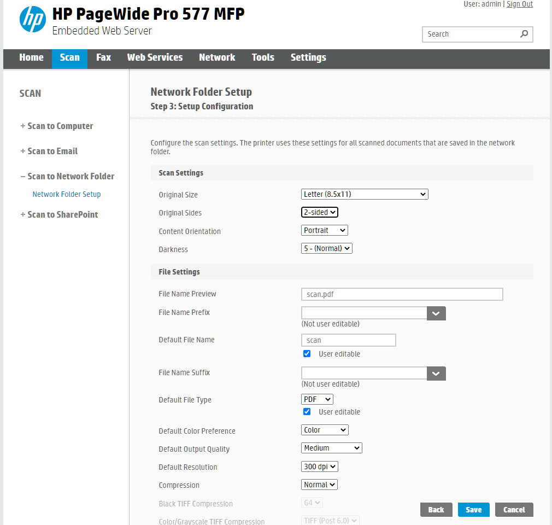
Task: Uncheck User editable for Default File Name
Action: 307,353
